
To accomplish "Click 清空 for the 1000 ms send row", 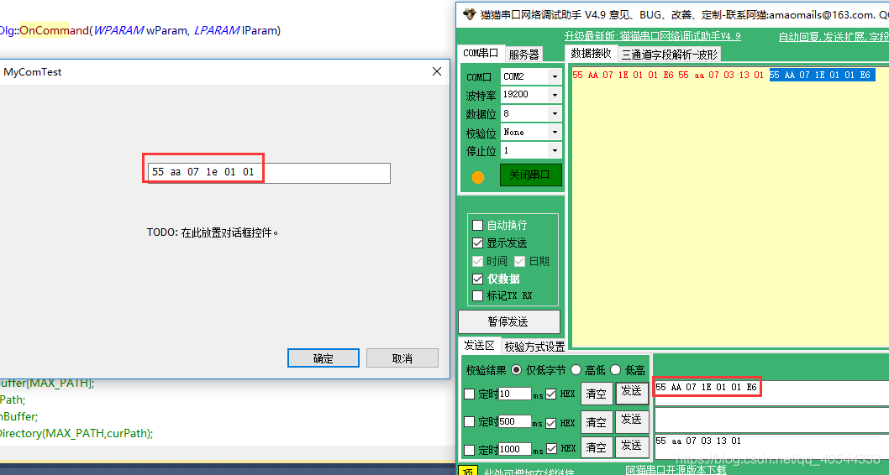I will (x=597, y=447).
